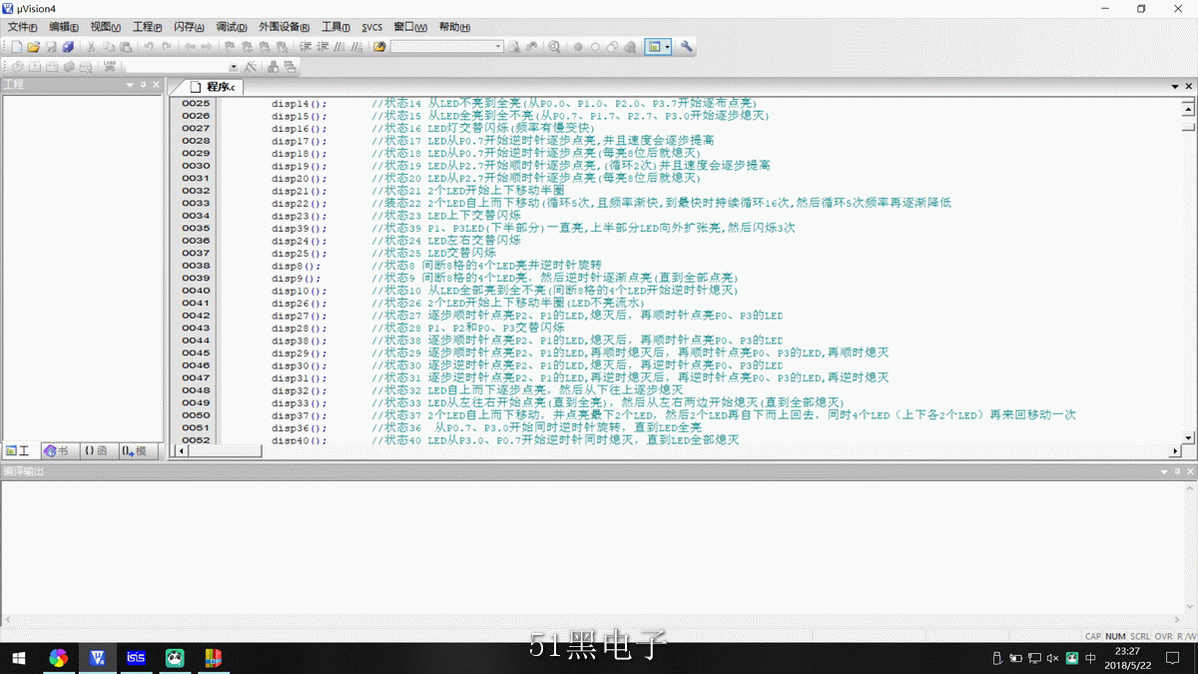1198x674 pixels.
Task: Click Navigate Forwards arrow icon
Action: click(x=206, y=47)
